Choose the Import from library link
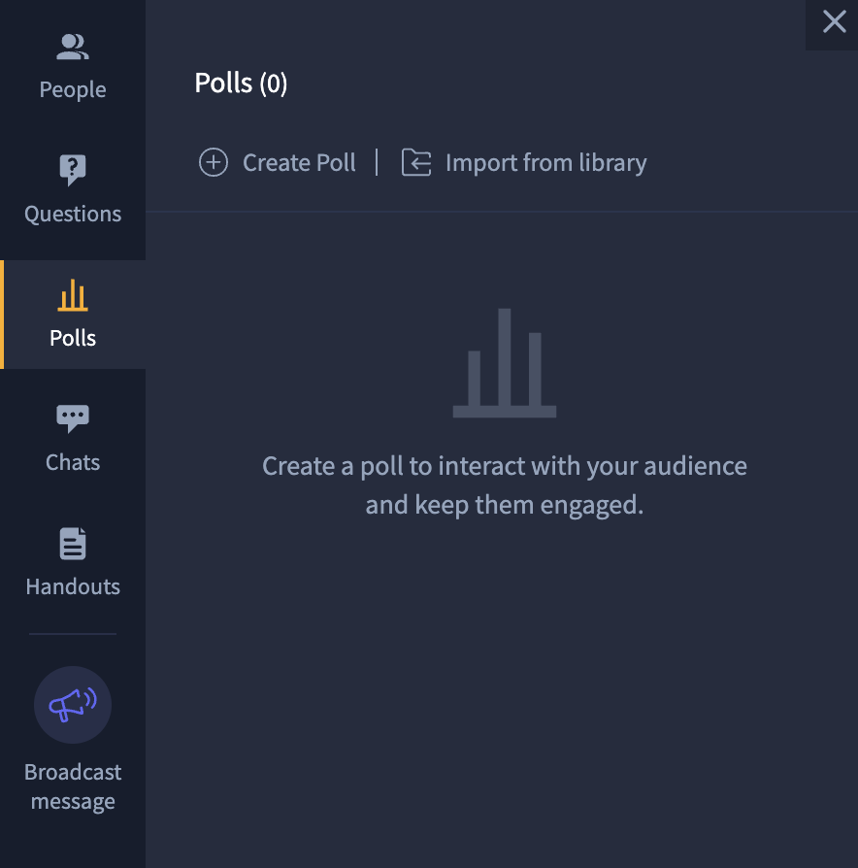The image size is (858, 868). click(545, 162)
